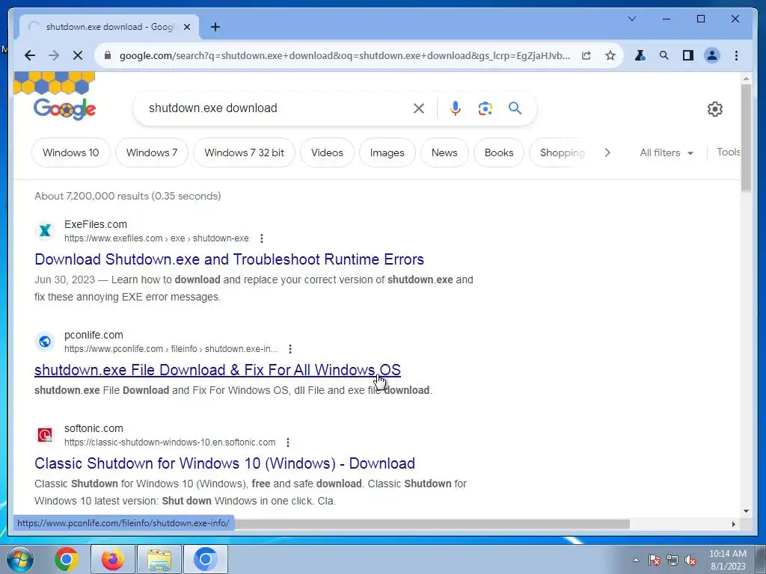
Task: Select Windows 7 32 bit filter
Action: coord(245,152)
